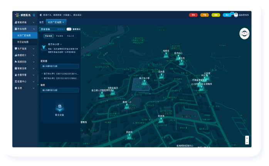
Task: Click the inverter keyword filter input
Action: 59,66
